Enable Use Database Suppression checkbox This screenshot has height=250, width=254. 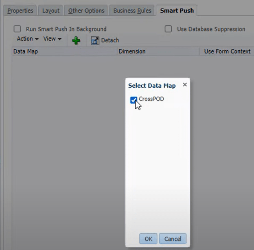pyautogui.click(x=168, y=29)
